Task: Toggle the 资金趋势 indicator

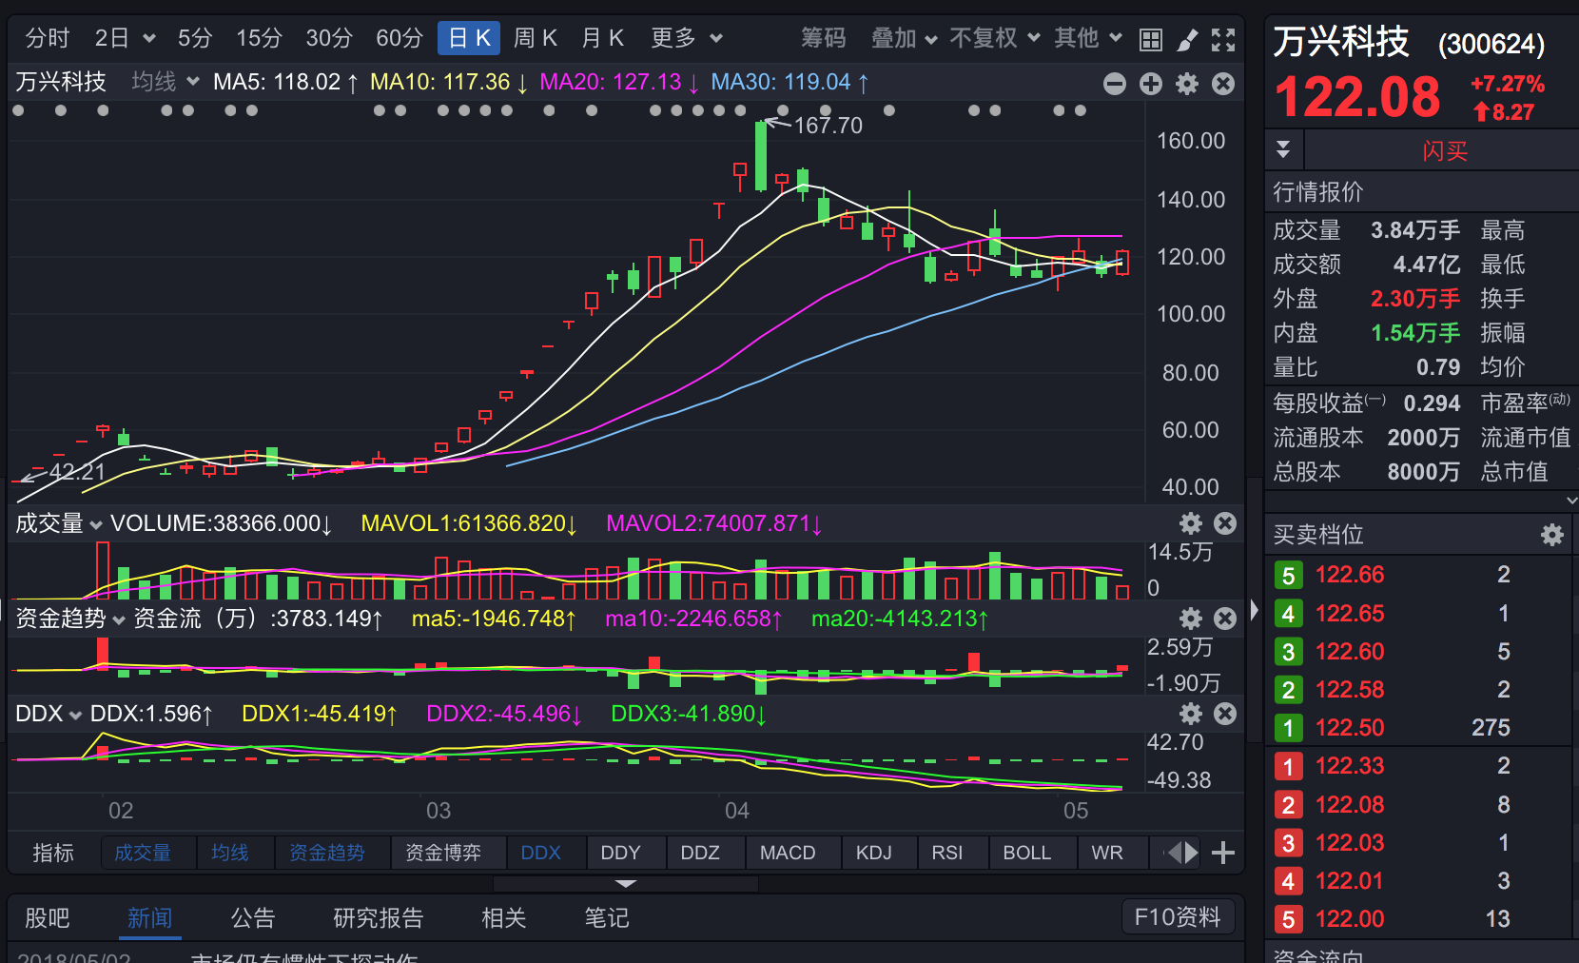Action: (x=327, y=853)
